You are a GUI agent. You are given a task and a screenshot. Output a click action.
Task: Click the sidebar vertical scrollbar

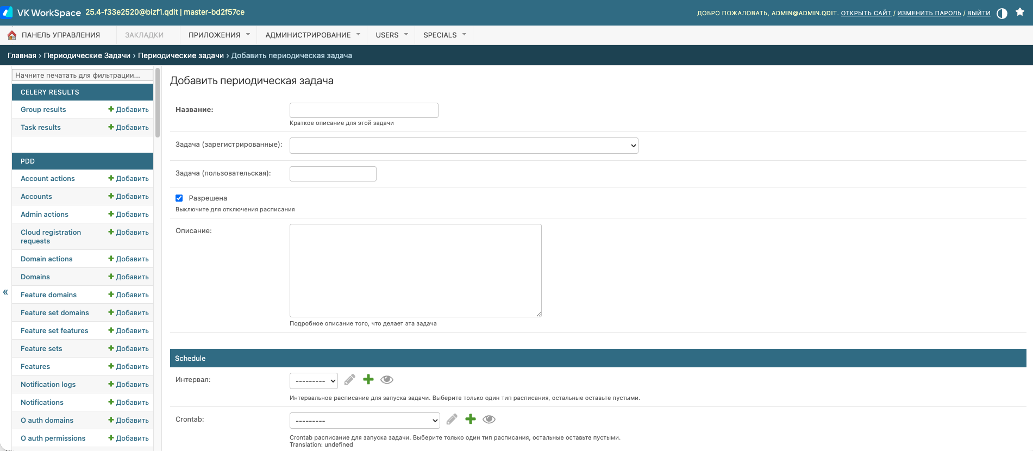[158, 102]
